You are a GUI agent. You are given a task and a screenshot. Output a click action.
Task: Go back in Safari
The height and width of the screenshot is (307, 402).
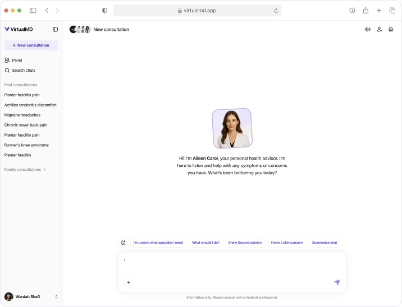click(47, 11)
